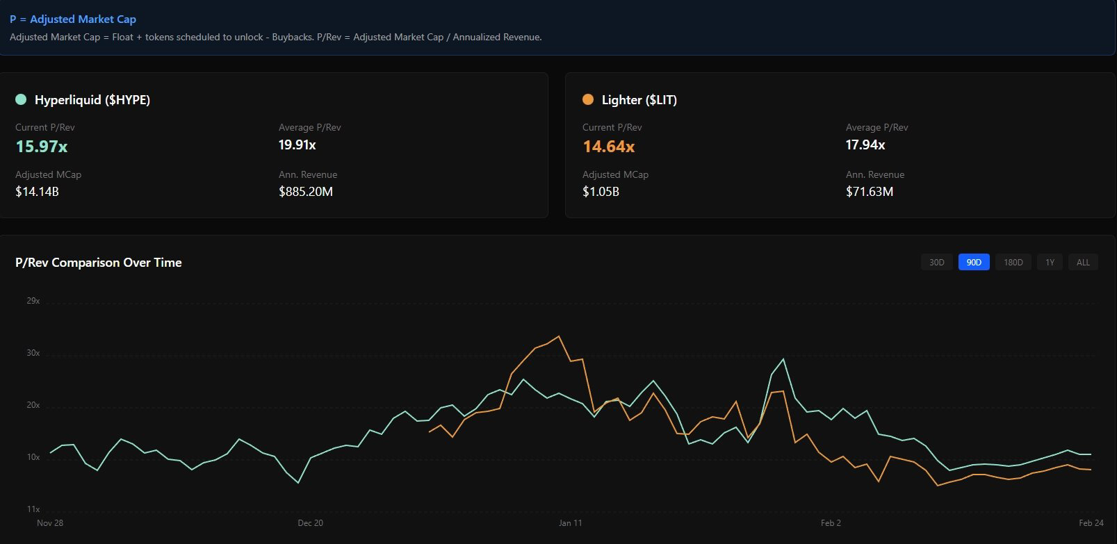1117x544 pixels.
Task: Select the 30D time range
Action: click(x=936, y=262)
